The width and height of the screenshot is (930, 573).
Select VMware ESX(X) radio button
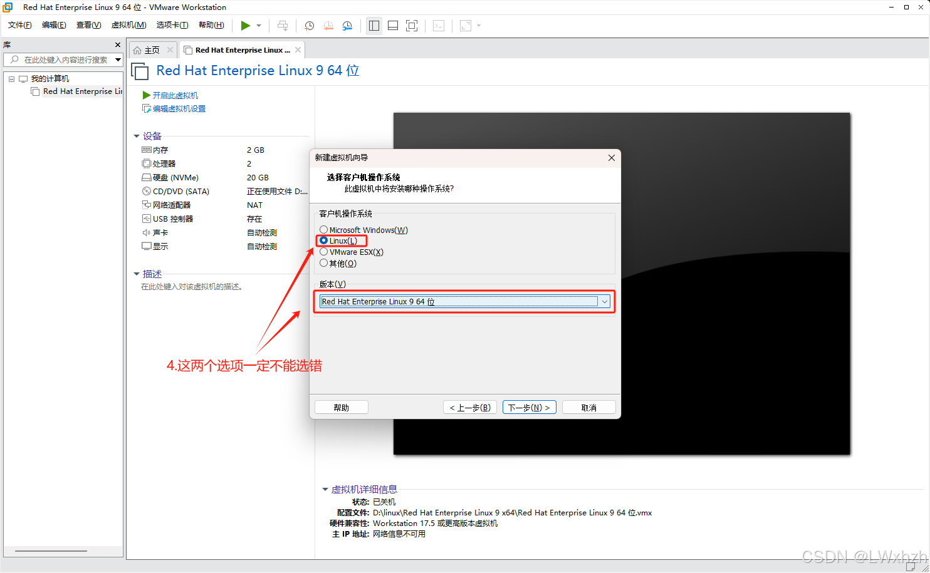[x=323, y=252]
